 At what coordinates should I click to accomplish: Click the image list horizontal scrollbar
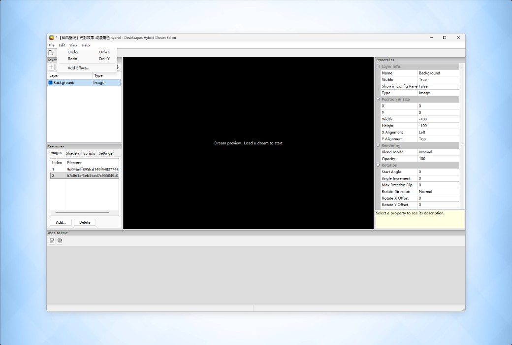(x=82, y=212)
